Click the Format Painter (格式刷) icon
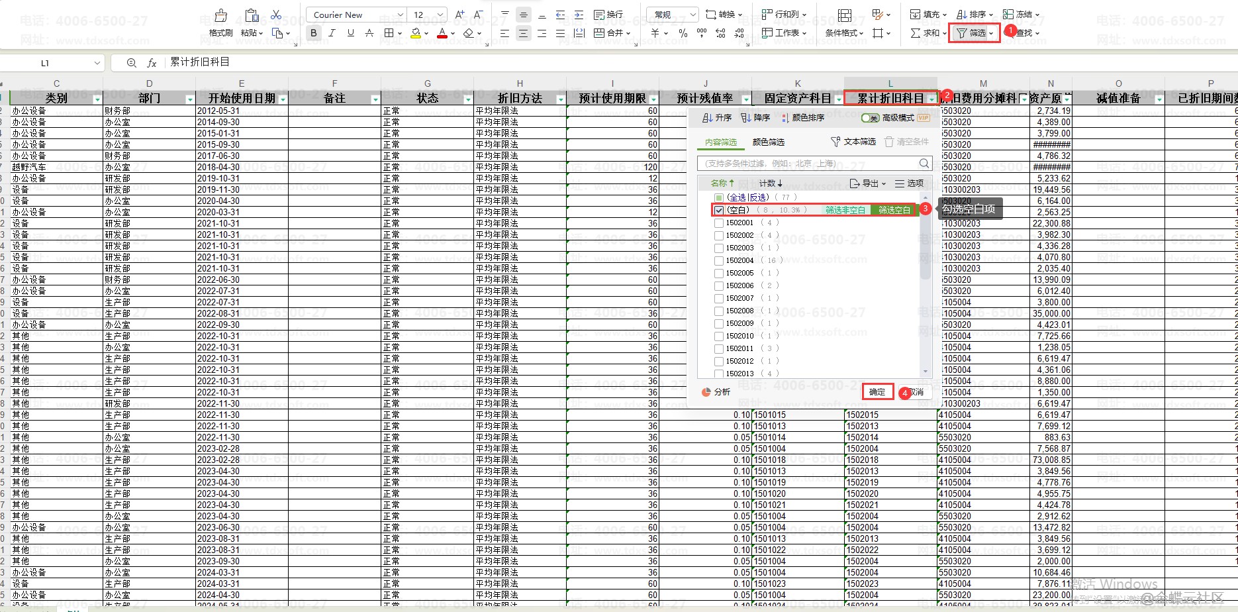This screenshot has width=1238, height=612. click(220, 16)
